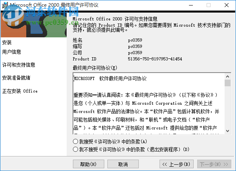Click the license scrollbar up arrow

coord(227,76)
